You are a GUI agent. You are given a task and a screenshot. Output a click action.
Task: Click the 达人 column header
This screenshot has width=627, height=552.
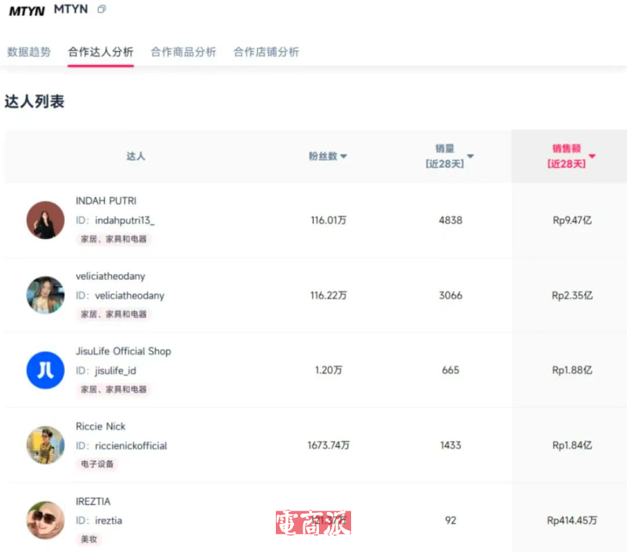136,156
